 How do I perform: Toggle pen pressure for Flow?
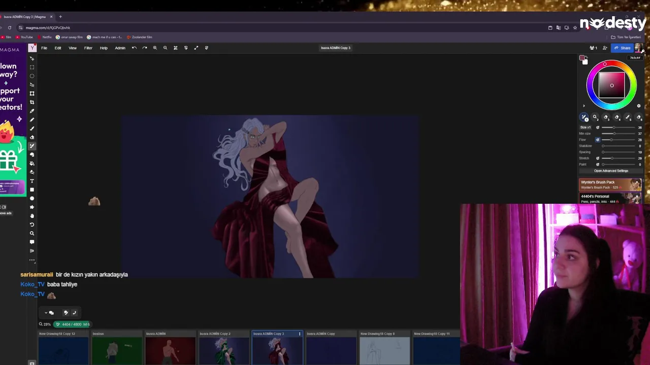(x=598, y=139)
